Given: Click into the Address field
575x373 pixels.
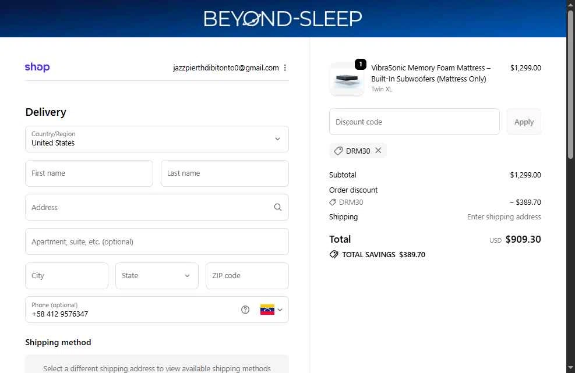Looking at the screenshot, I should pos(157,207).
